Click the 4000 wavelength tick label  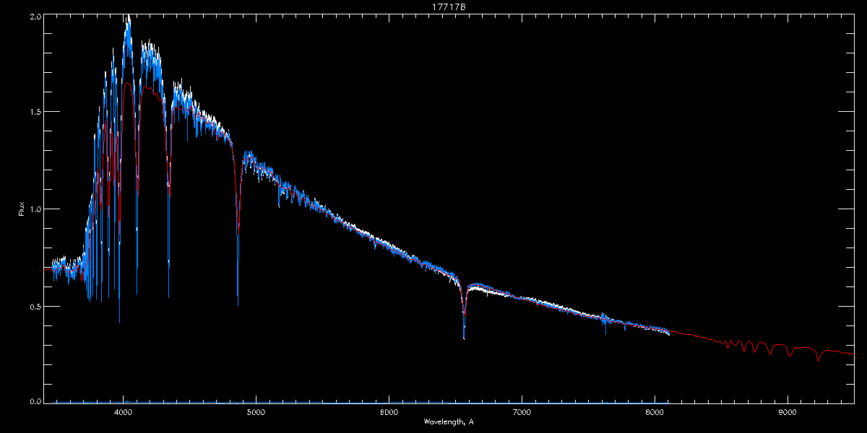123,411
